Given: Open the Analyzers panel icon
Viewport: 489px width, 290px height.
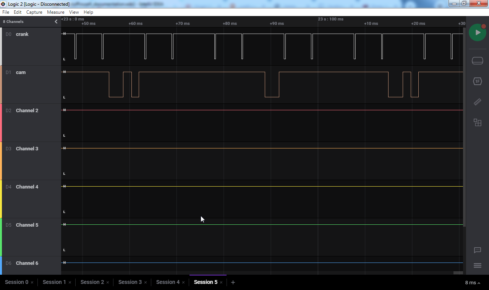Looking at the screenshot, I should (477, 81).
